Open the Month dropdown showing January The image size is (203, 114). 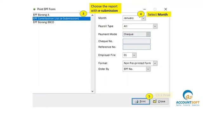click(143, 18)
